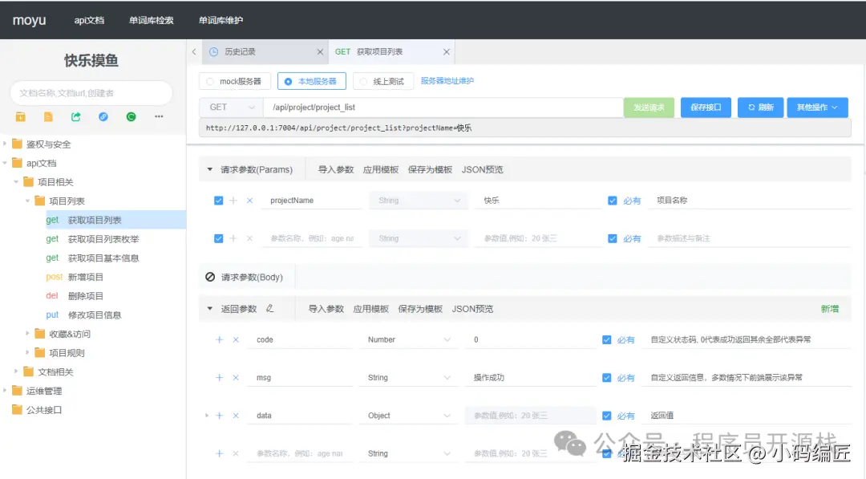
Task: Expand the data row children arrow
Action: click(x=207, y=416)
